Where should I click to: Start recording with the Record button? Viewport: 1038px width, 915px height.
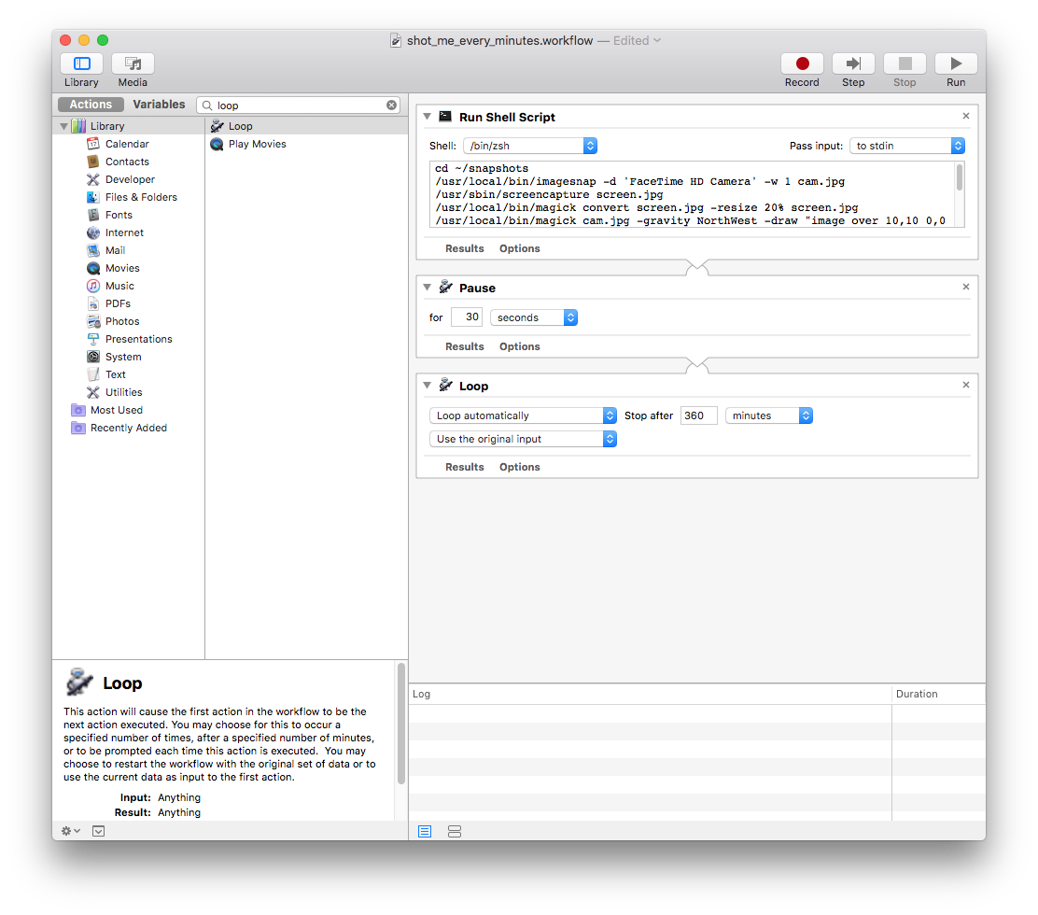tap(802, 63)
